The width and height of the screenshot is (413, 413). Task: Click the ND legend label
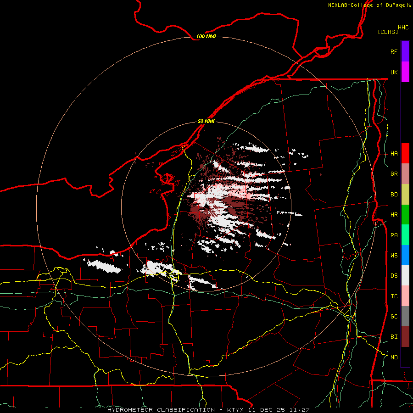point(394,357)
